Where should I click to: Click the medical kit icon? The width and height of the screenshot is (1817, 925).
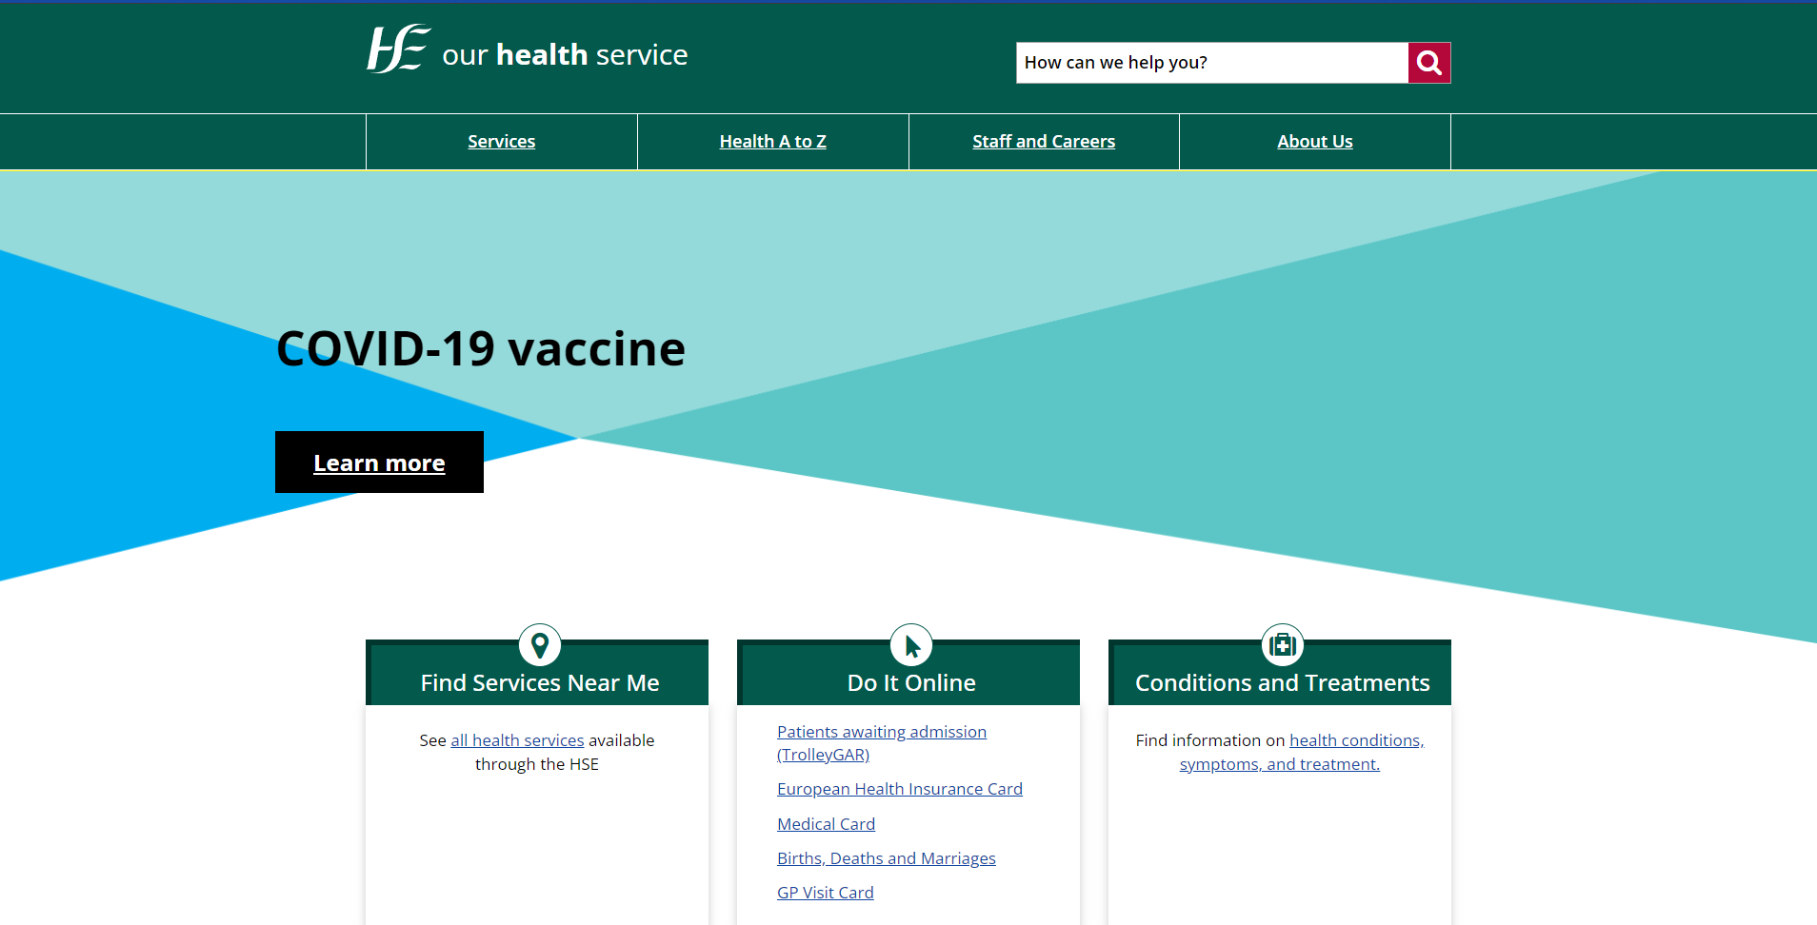point(1282,645)
